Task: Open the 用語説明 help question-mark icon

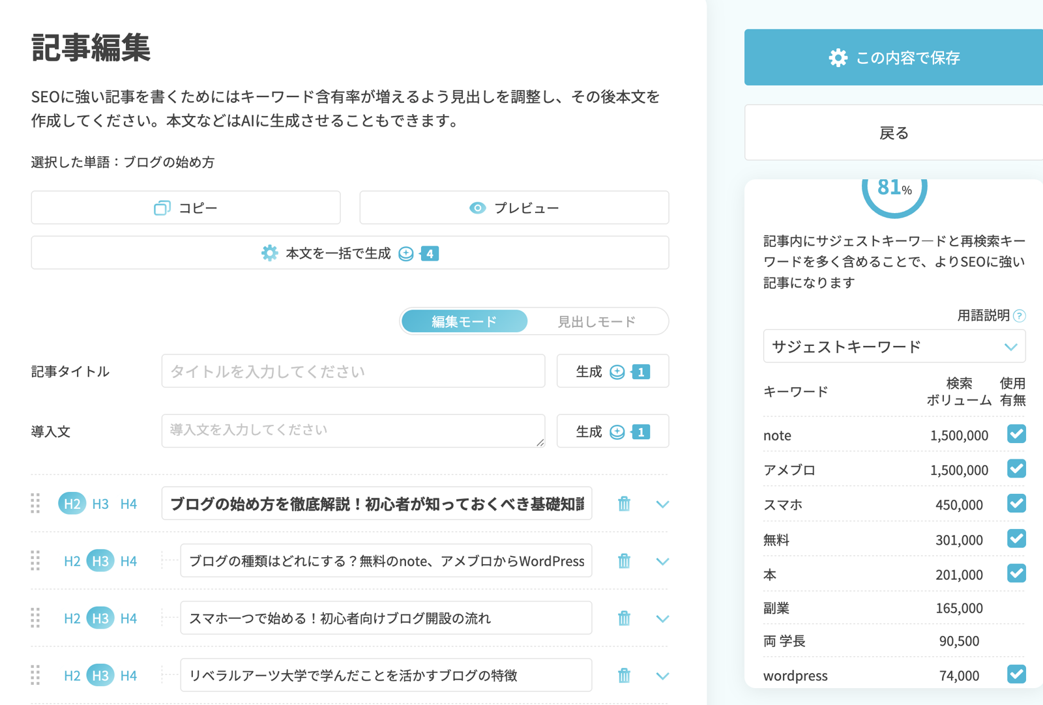Action: click(x=1020, y=316)
